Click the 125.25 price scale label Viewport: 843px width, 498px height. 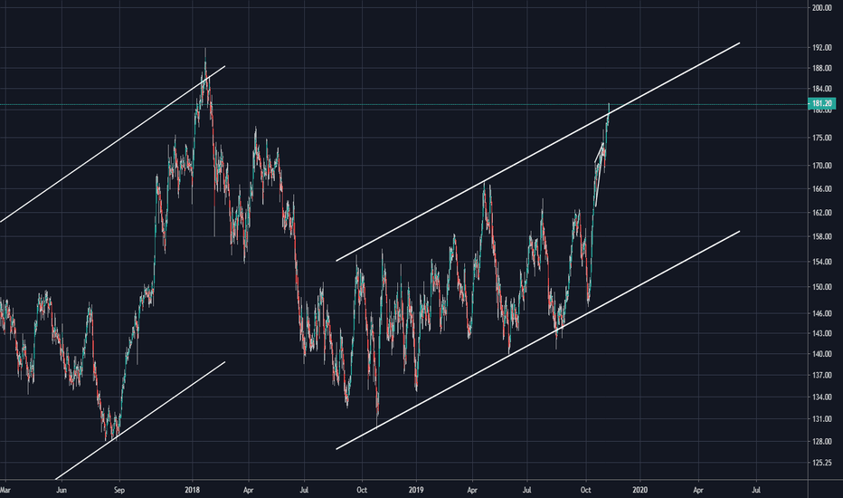tap(822, 463)
